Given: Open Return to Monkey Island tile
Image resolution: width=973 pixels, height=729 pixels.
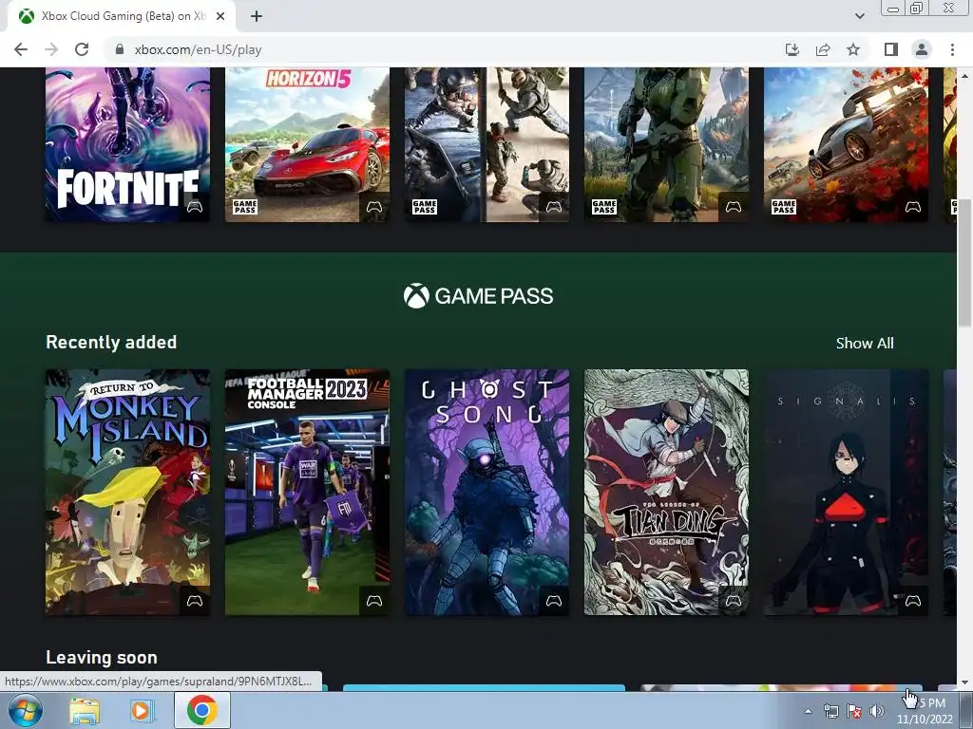Looking at the screenshot, I should pyautogui.click(x=127, y=493).
